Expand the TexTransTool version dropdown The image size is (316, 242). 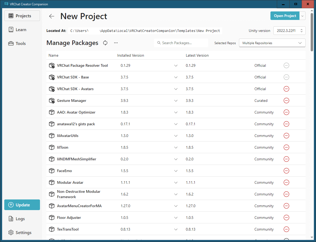(x=176, y=229)
